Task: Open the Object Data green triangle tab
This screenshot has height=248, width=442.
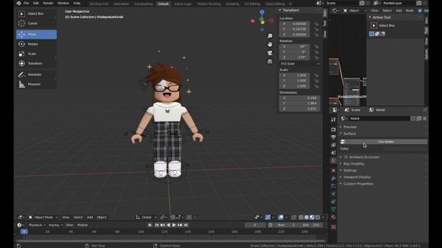Action: coord(334,209)
